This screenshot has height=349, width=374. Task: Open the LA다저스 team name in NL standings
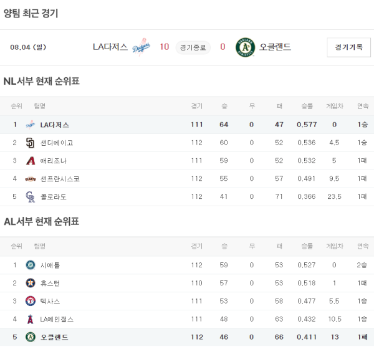[x=55, y=125]
